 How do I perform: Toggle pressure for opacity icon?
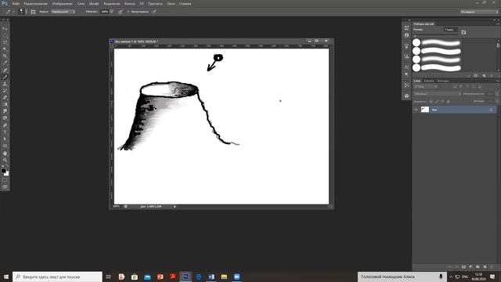click(121, 12)
